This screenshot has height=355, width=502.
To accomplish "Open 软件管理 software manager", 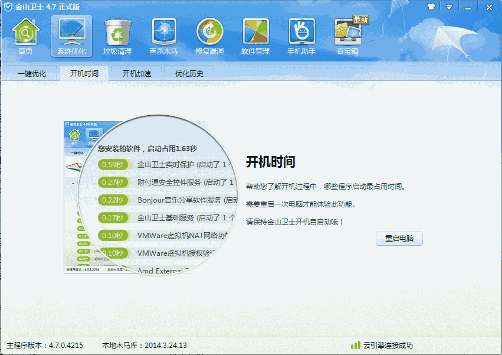I will point(255,36).
